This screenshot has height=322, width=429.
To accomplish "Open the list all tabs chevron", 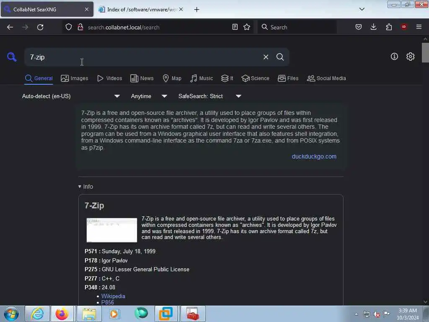I will coord(362,9).
